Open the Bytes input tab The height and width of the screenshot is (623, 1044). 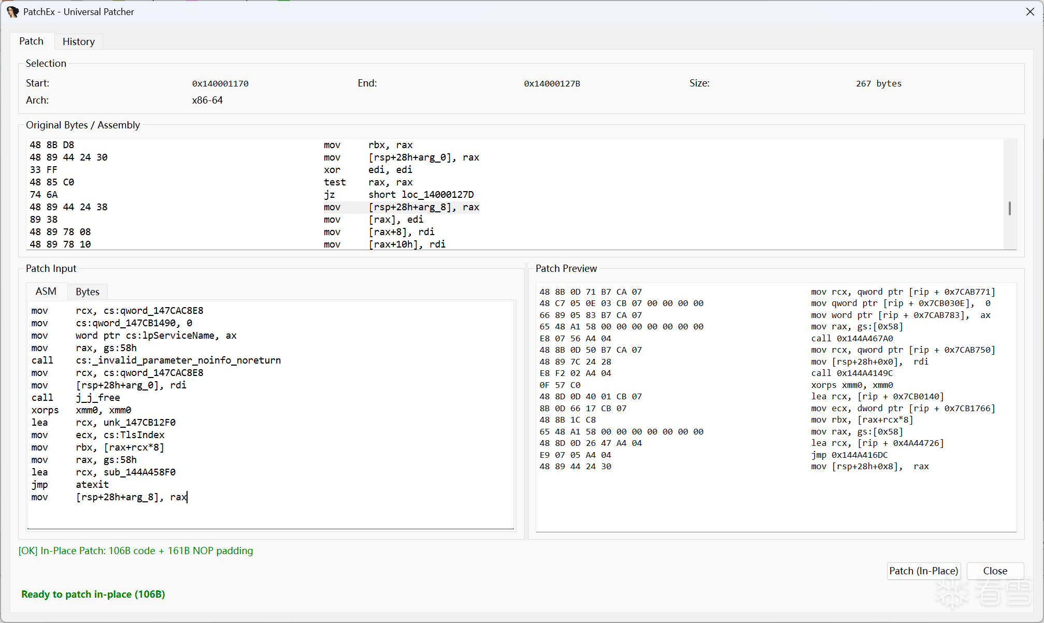87,292
